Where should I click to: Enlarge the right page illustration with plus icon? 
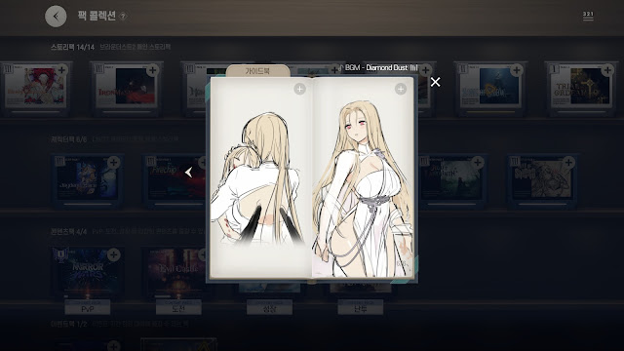click(401, 89)
